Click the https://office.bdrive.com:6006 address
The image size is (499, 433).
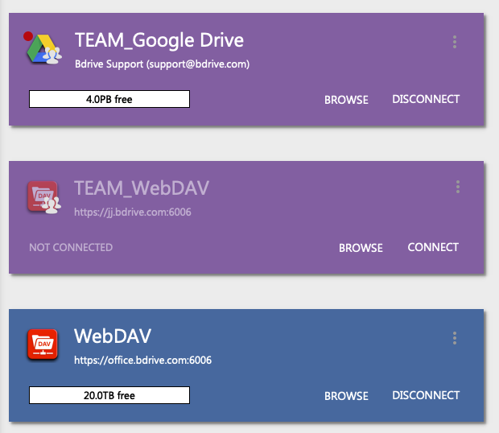click(142, 360)
